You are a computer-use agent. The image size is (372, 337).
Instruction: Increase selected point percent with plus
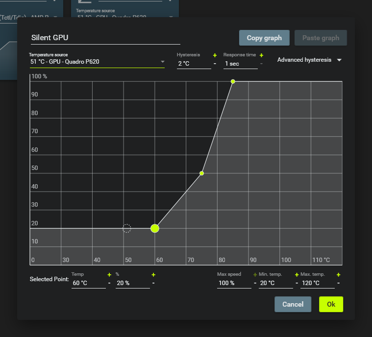pyautogui.click(x=153, y=275)
